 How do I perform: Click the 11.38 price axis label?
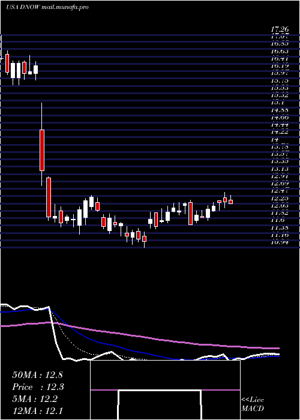pos(280,228)
